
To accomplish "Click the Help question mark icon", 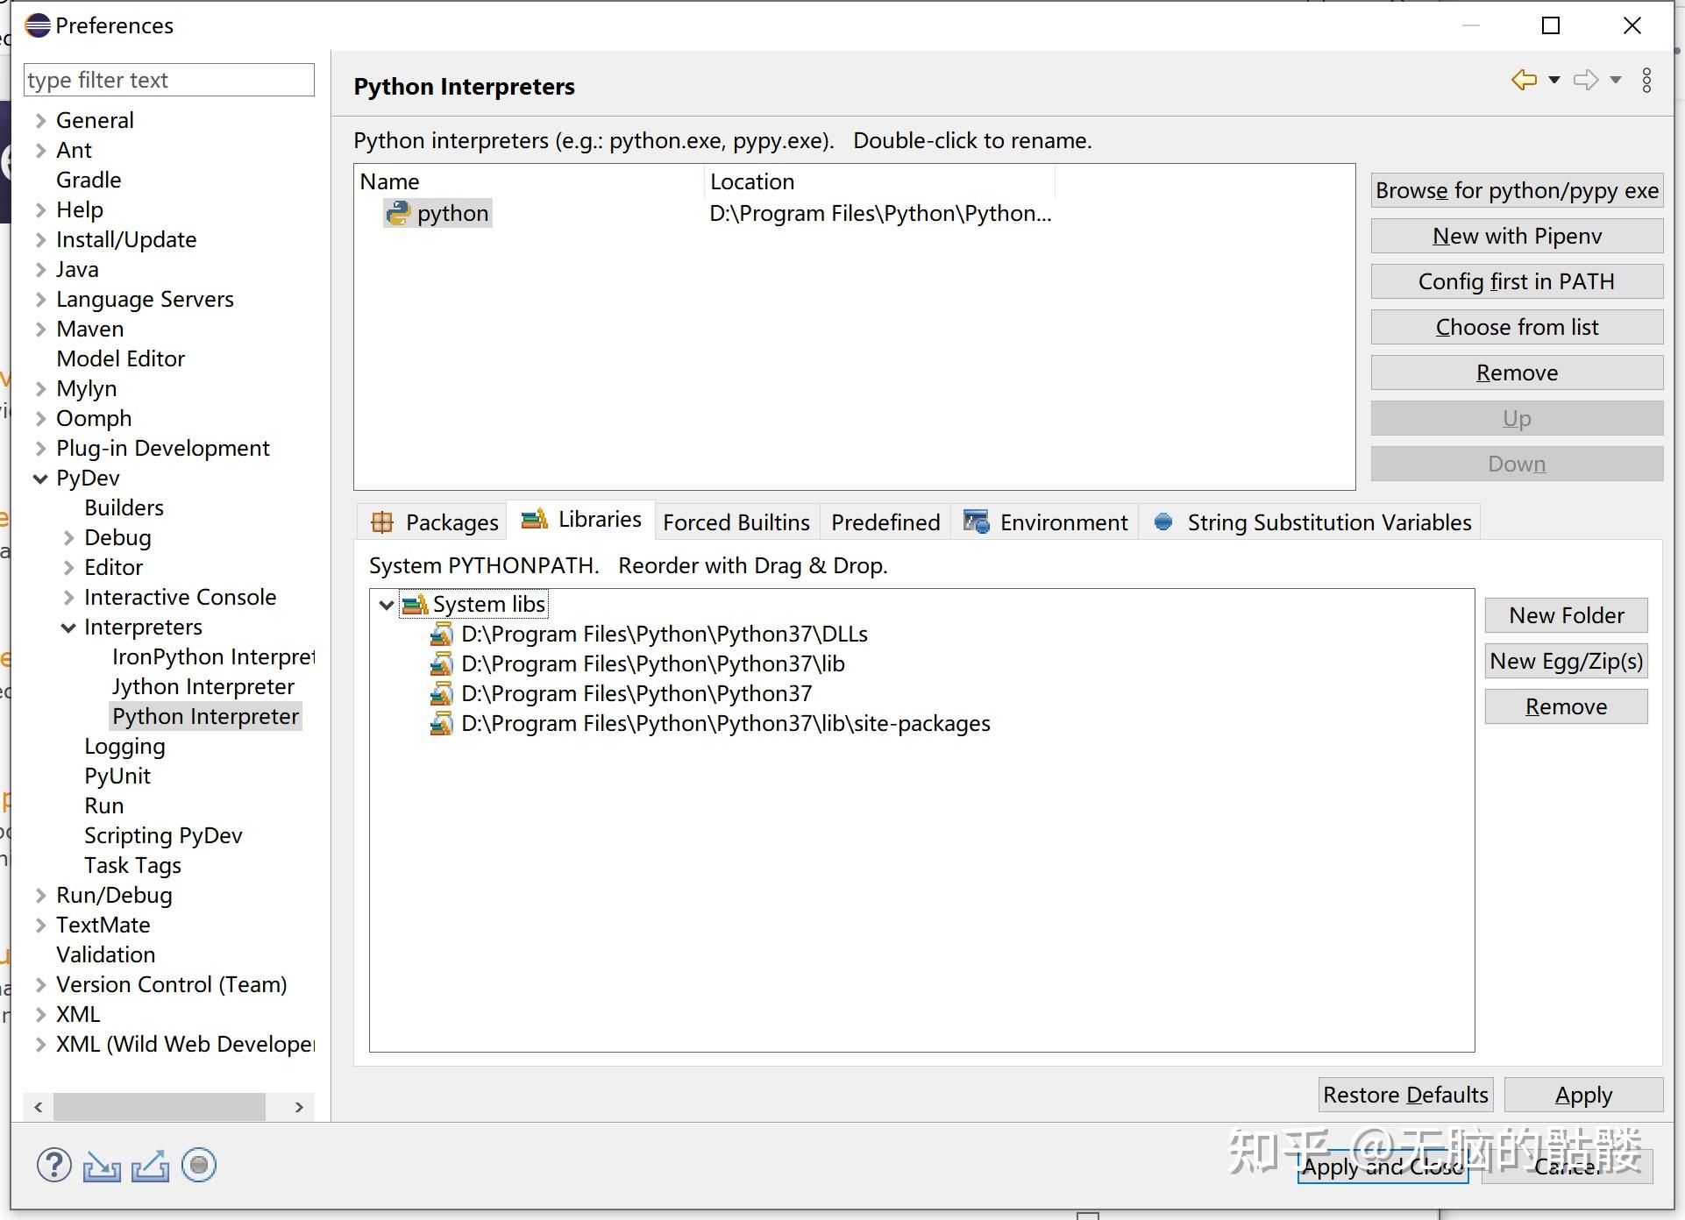I will (x=53, y=1166).
